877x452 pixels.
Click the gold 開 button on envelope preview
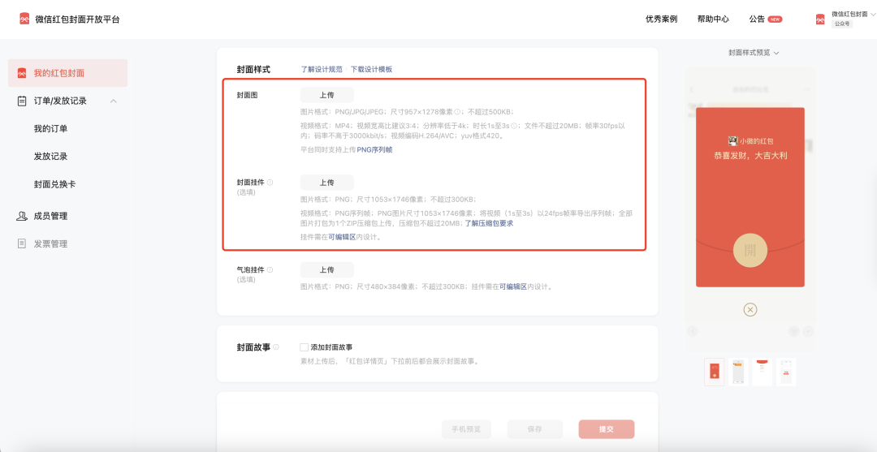pyautogui.click(x=750, y=250)
